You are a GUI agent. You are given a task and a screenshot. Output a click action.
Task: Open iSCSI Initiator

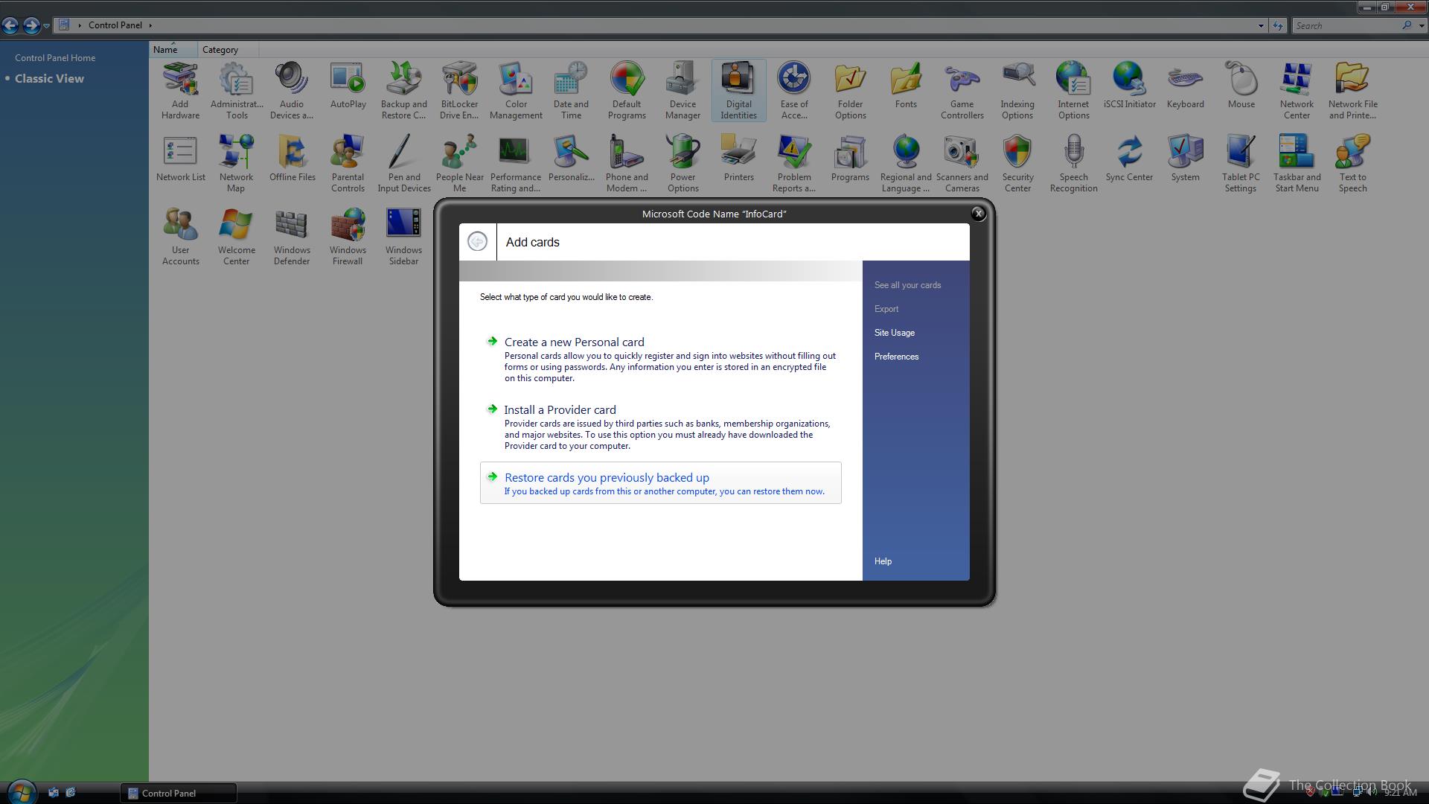coord(1129,86)
